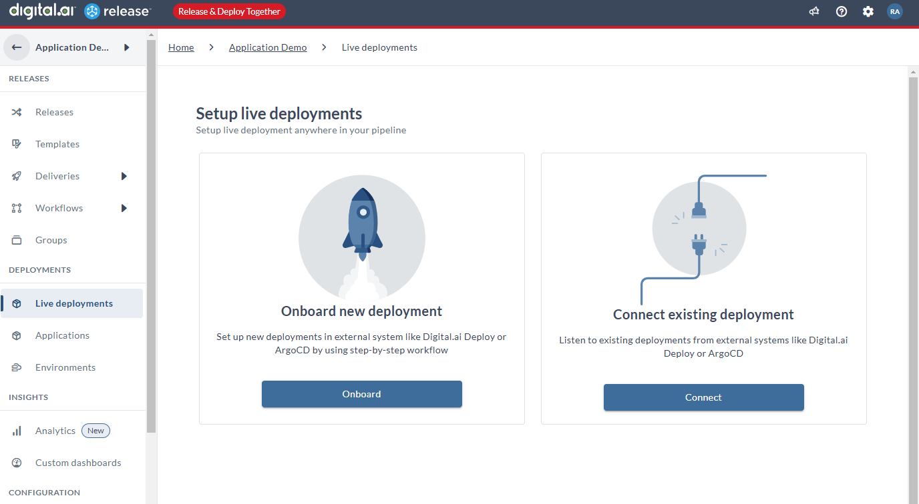
Task: Click the Onboard button
Action: 362,394
